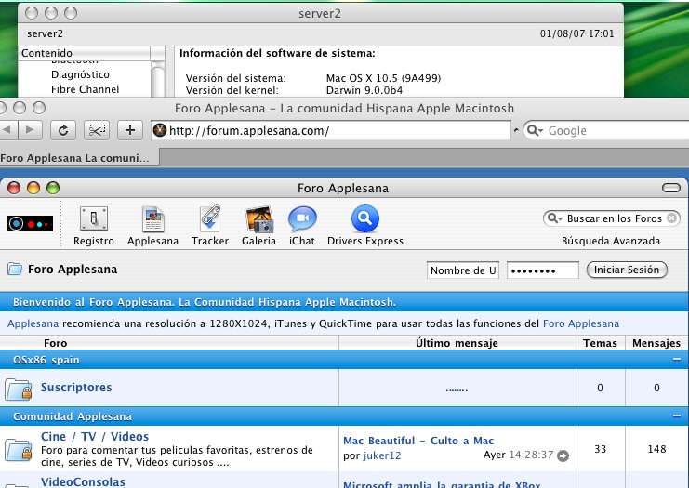Click the Foro Applesana folder icon
Screen dimensions: 689x488
click(15, 269)
